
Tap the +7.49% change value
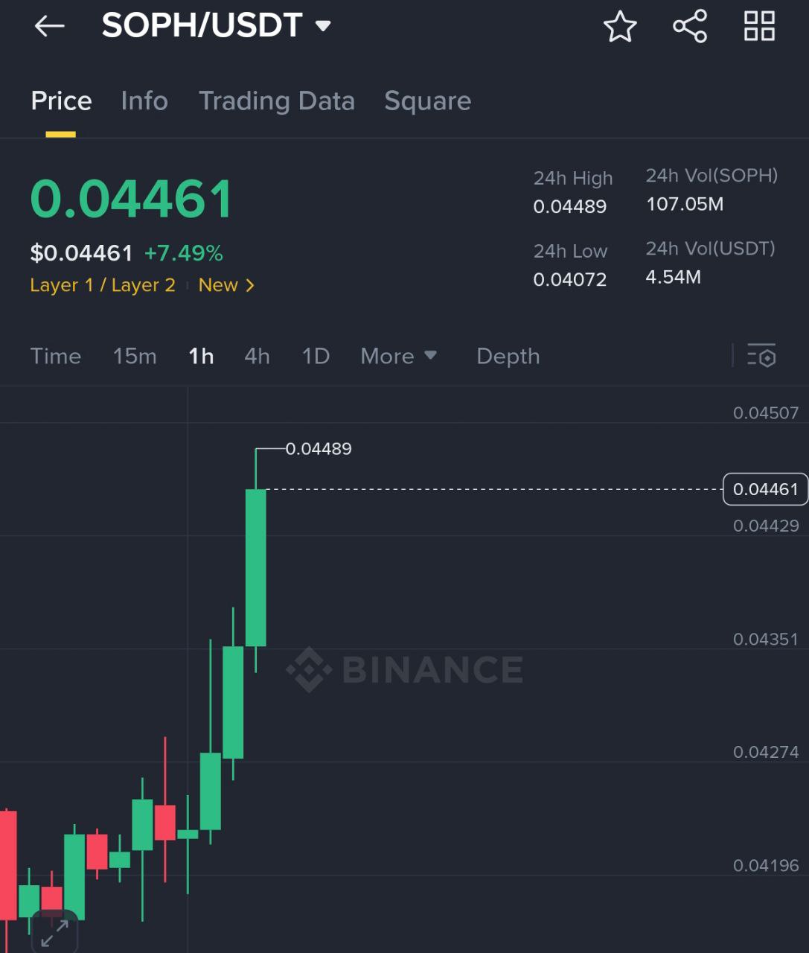coord(184,253)
